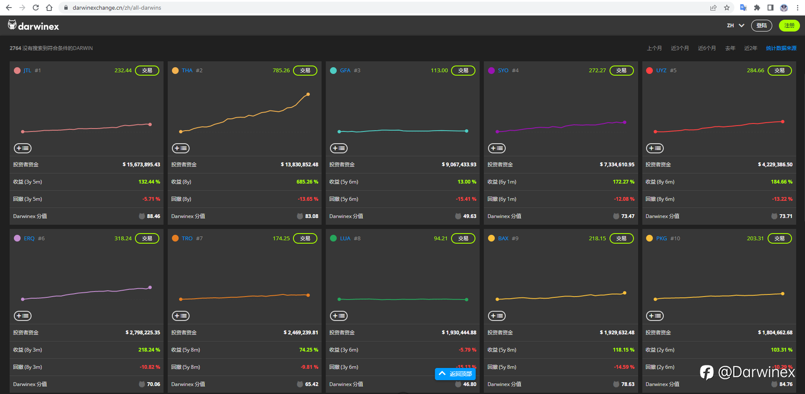
Task: Click the browser home icon
Action: pyautogui.click(x=49, y=8)
